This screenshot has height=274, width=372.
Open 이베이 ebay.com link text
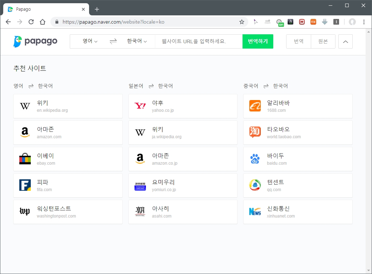46,159
